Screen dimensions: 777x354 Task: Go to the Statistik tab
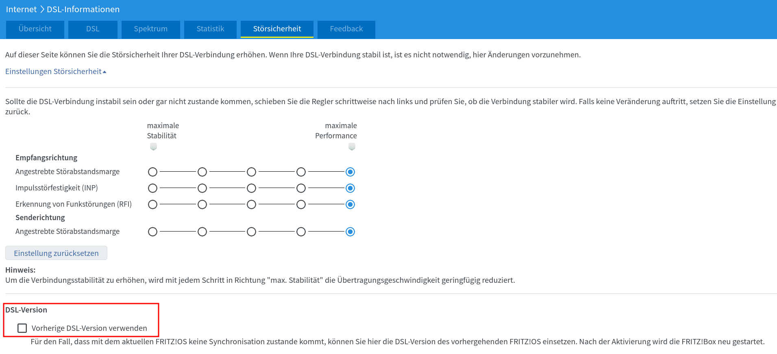[210, 29]
